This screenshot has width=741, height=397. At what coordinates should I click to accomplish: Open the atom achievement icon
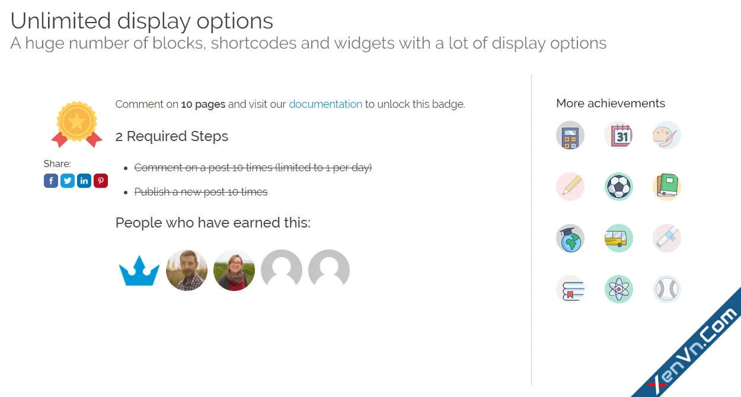coord(618,289)
